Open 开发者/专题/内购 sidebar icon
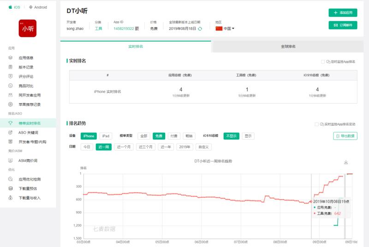The height and width of the screenshot is (247, 369). (x=10, y=142)
